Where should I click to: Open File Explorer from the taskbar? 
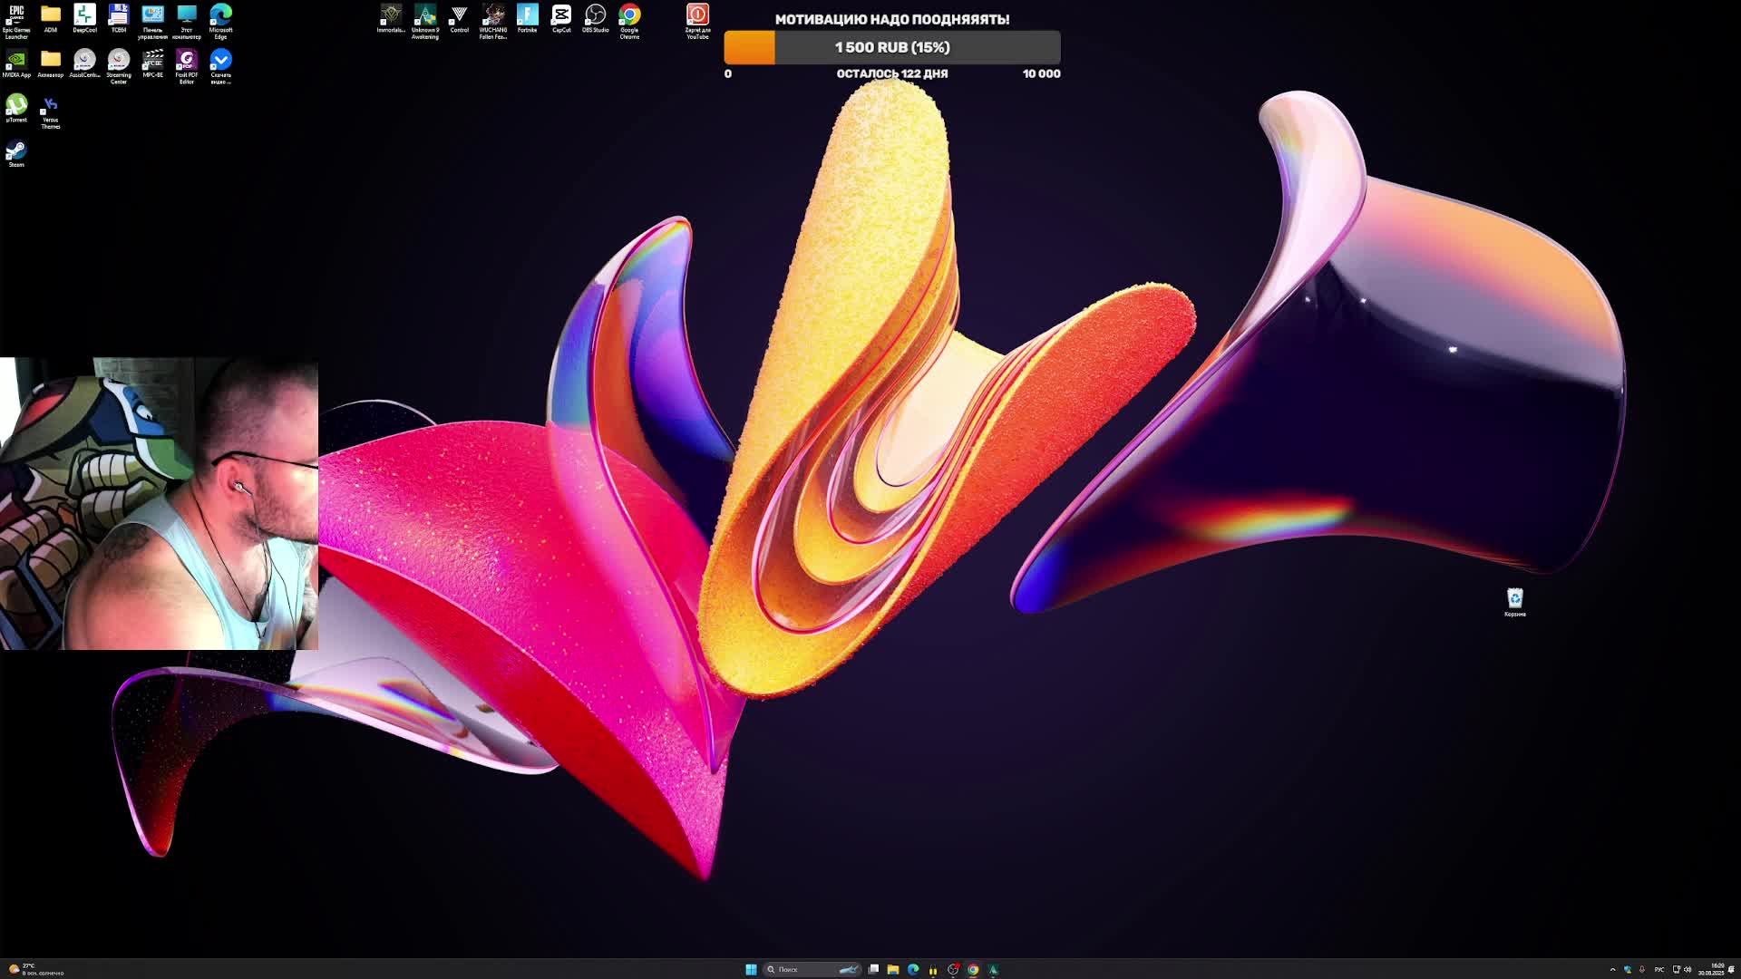tap(893, 969)
